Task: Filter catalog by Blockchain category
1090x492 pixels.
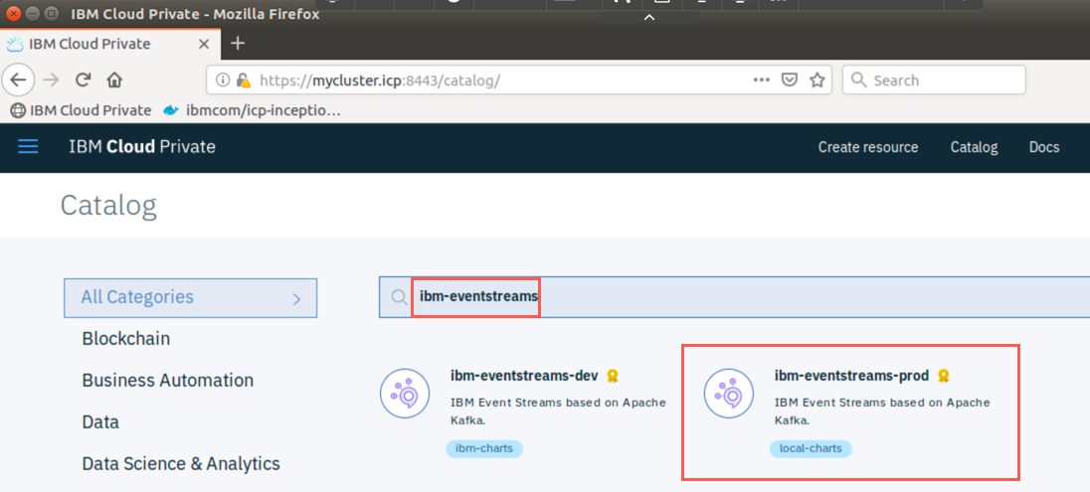Action: [x=126, y=338]
